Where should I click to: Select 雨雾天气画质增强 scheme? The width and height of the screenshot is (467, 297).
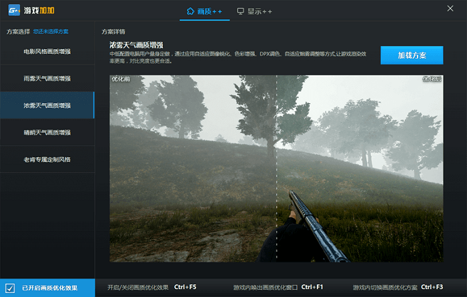pos(47,79)
